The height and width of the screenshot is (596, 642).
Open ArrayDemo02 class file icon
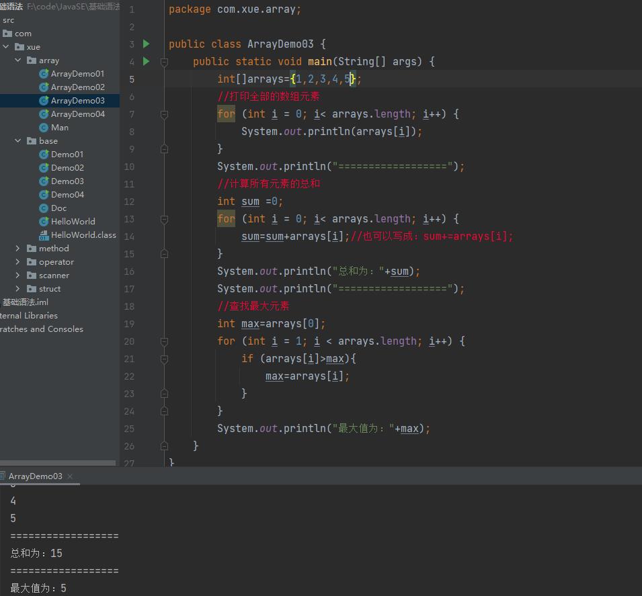[x=44, y=87]
